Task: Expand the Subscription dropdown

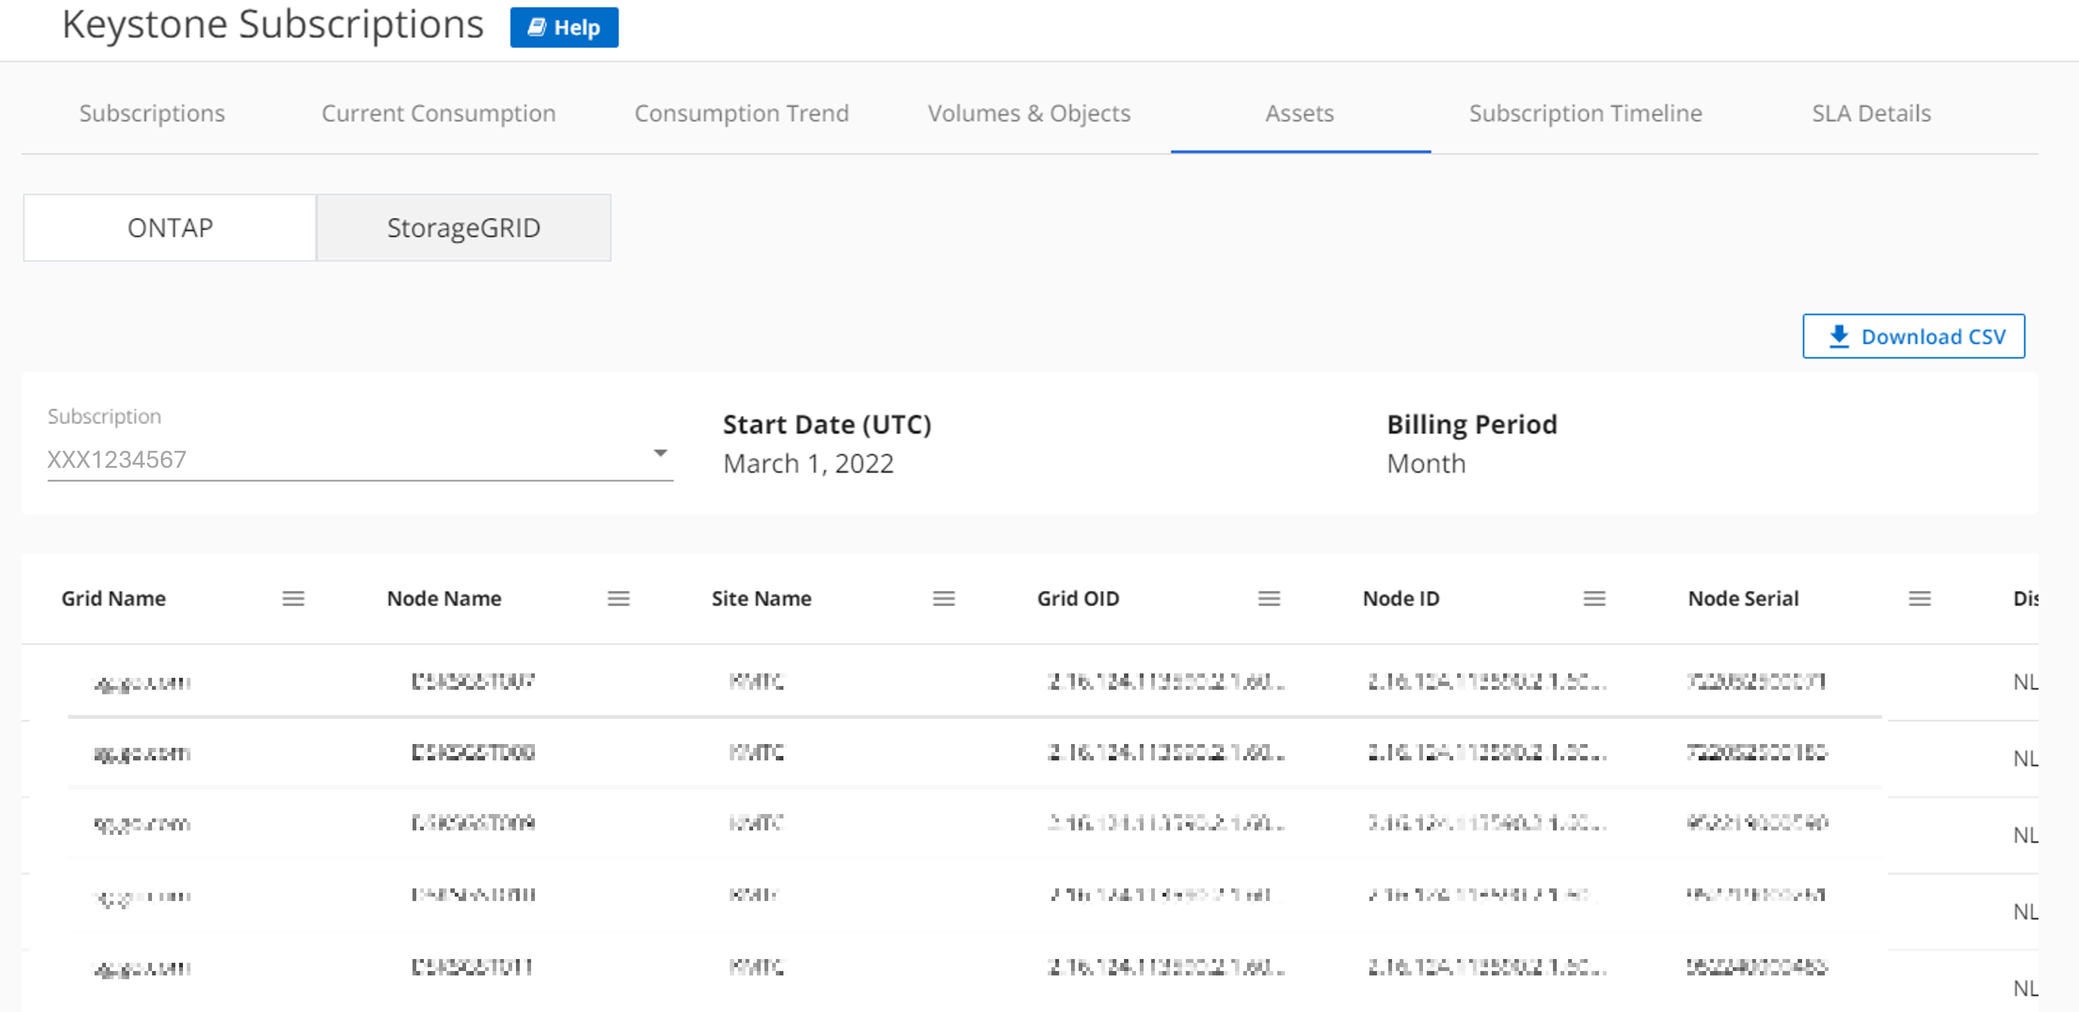Action: point(662,458)
